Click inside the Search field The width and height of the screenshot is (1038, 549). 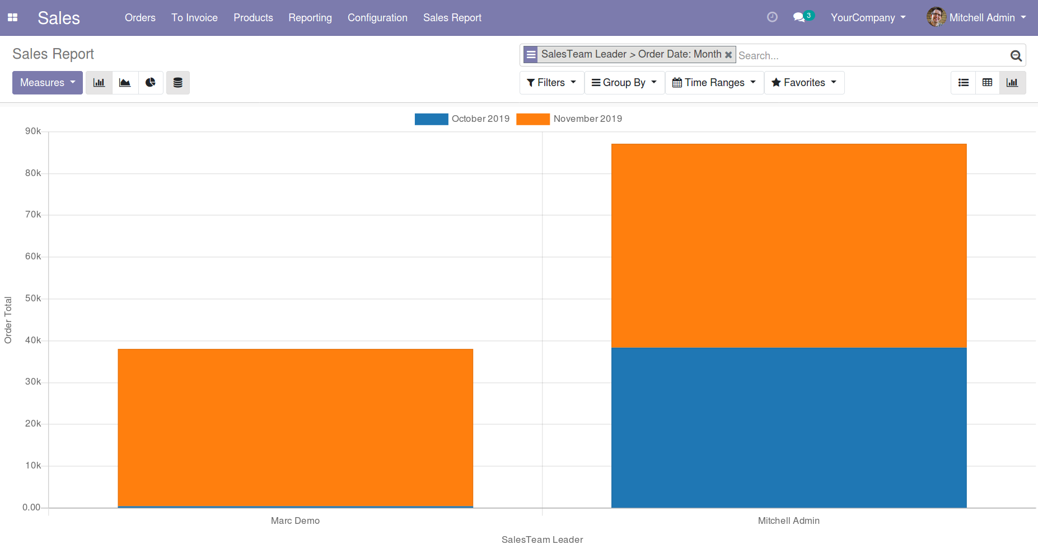point(812,55)
